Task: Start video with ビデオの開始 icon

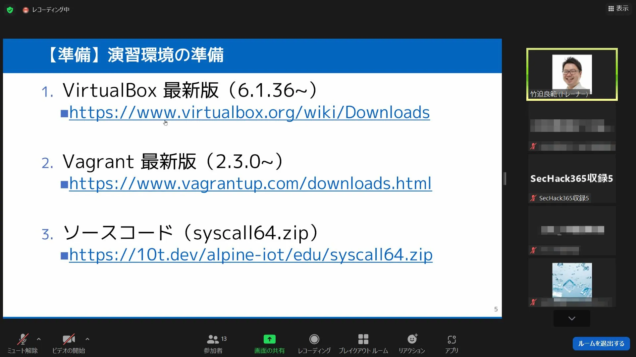Action: click(x=69, y=343)
